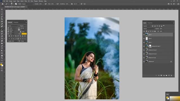Select the Pen tool

pyautogui.click(x=2, y=46)
